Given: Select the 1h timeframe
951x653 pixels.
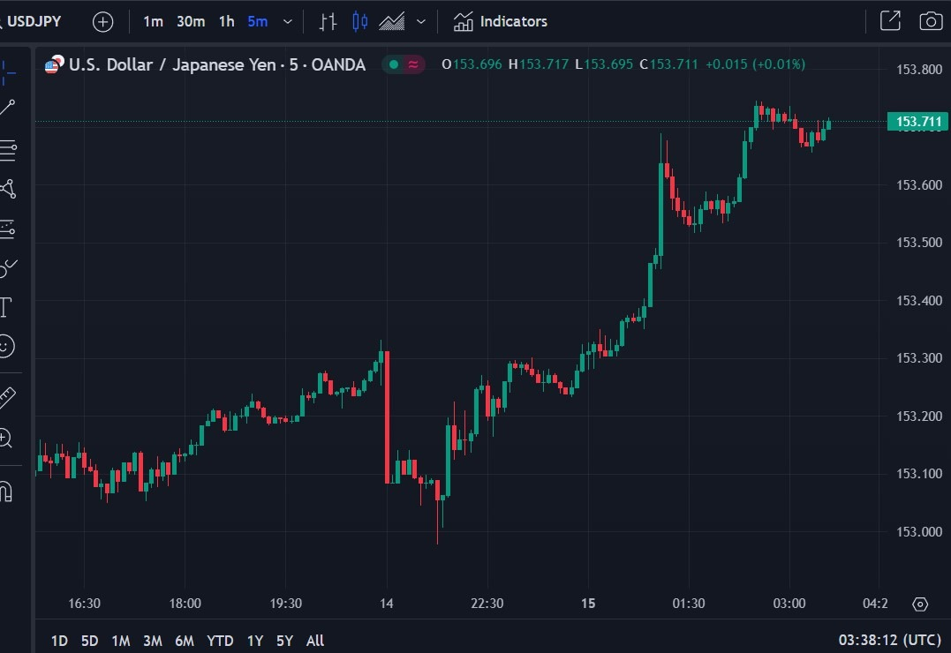Looking at the screenshot, I should (x=227, y=22).
